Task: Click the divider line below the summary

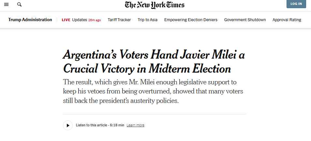Action: point(155,114)
